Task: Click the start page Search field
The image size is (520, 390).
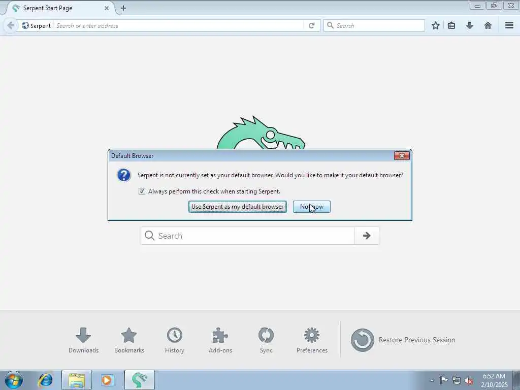Action: point(247,236)
